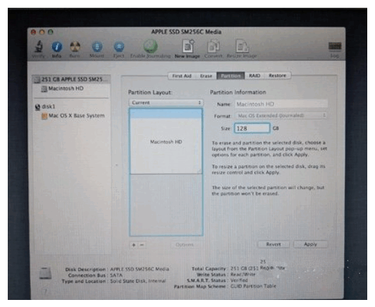This screenshot has width=375, height=307.
Task: Remove a partition with the minus button
Action: (142, 245)
